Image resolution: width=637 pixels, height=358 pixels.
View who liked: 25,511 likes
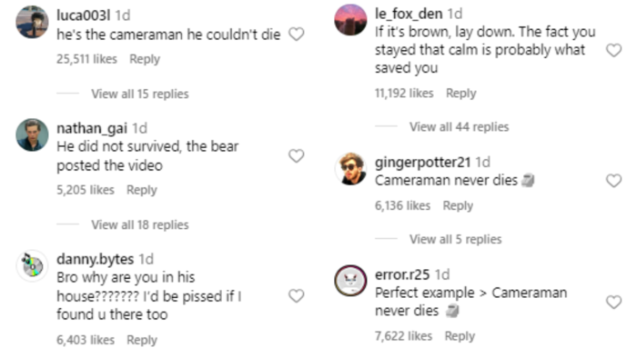86,59
